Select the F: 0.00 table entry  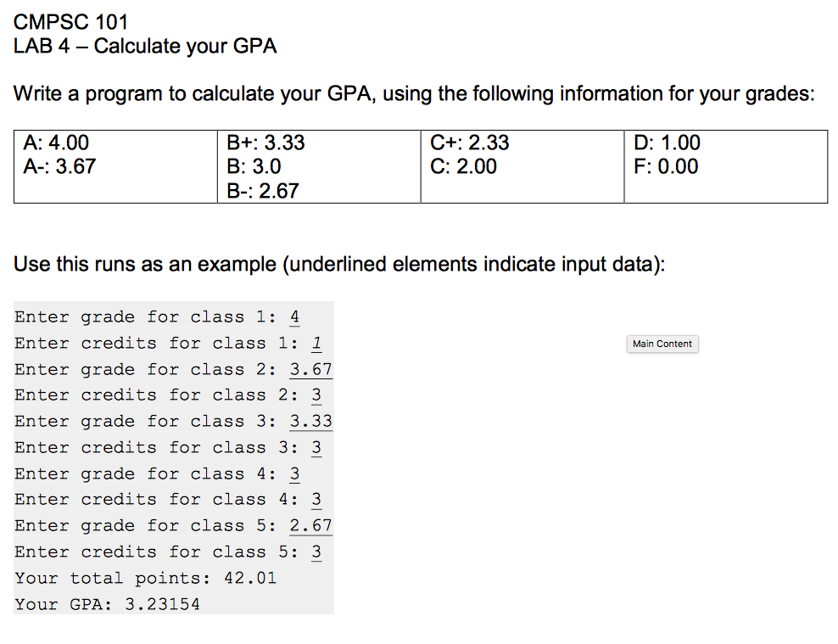click(666, 166)
